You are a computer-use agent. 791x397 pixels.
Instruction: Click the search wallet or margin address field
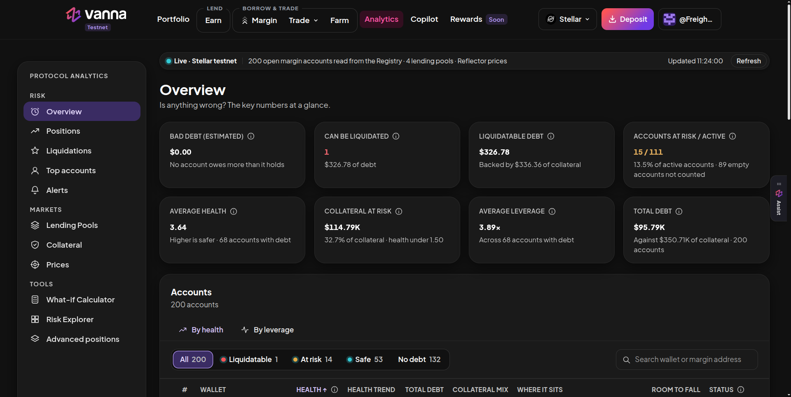click(687, 360)
